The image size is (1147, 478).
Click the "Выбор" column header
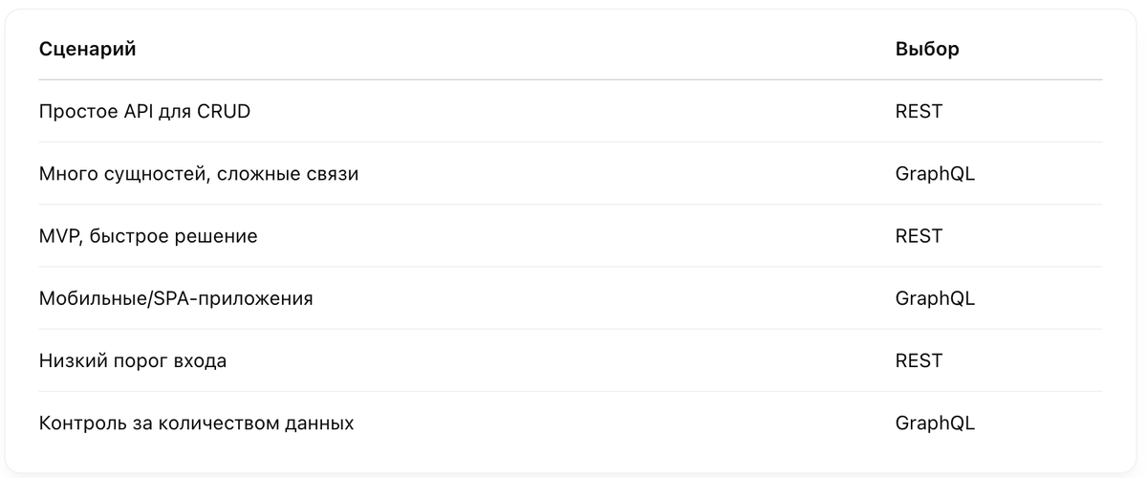tap(927, 49)
